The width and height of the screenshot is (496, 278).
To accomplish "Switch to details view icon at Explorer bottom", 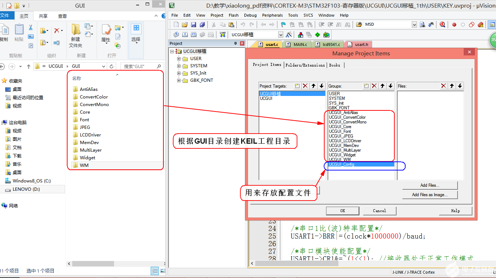I will coord(155,271).
